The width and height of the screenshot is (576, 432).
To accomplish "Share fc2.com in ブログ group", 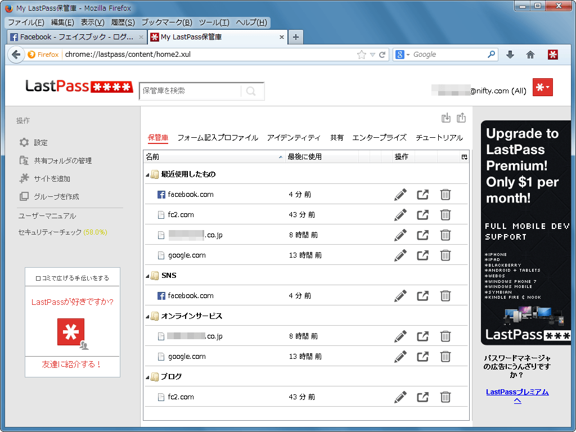I will point(423,397).
